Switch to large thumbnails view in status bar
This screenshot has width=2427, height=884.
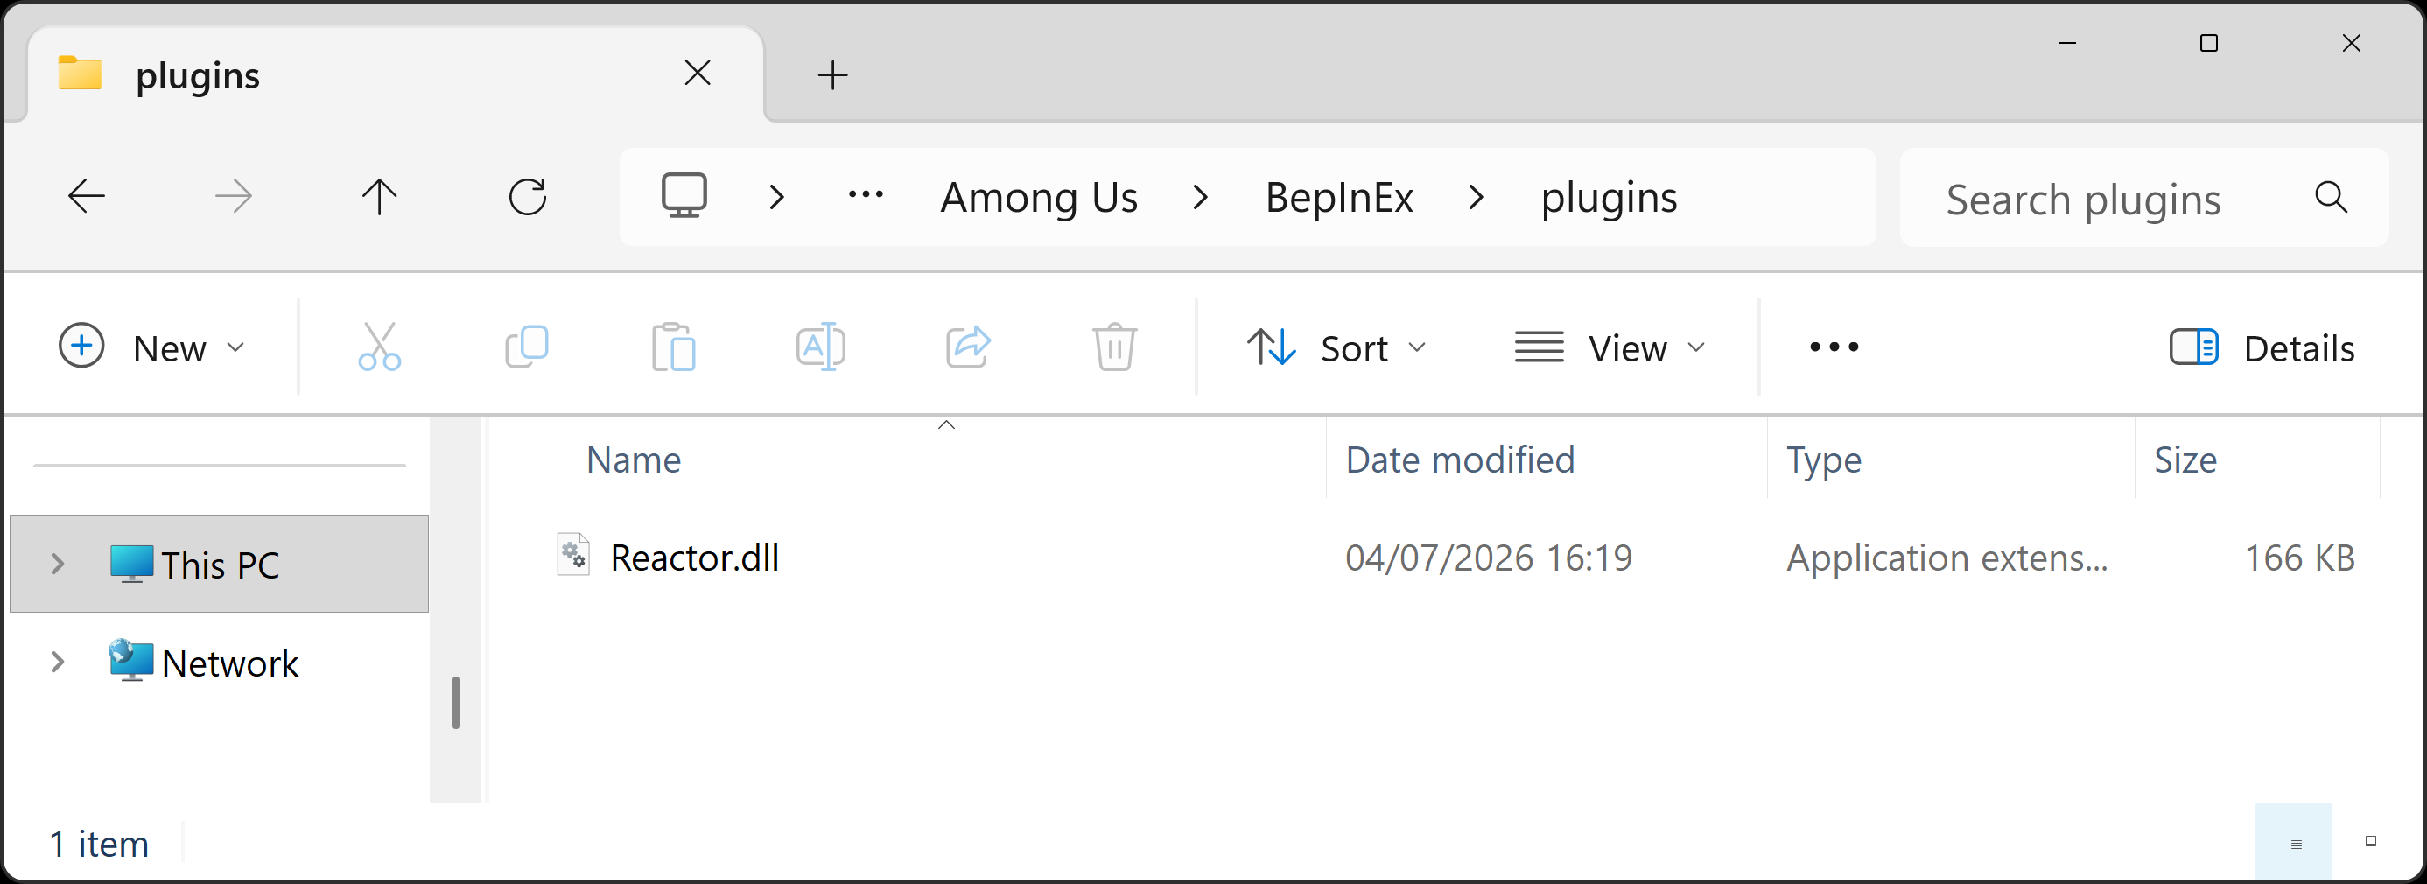(2370, 842)
